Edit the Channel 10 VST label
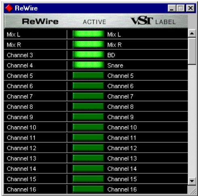This screenshot has height=196, width=198. 122,128
